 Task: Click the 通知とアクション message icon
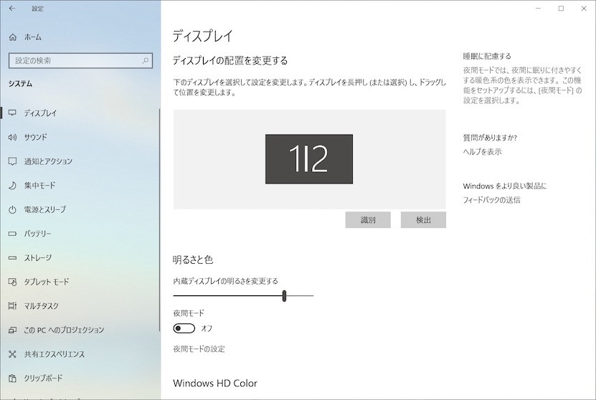point(12,161)
